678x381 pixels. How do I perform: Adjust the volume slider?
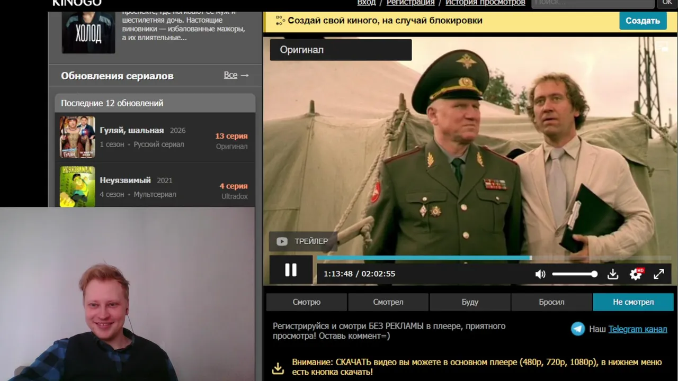point(575,274)
